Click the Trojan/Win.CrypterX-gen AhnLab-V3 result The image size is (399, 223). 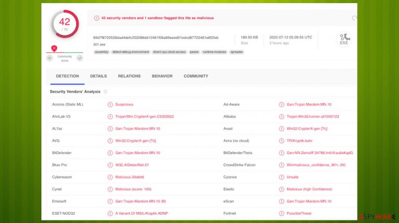[x=144, y=117]
